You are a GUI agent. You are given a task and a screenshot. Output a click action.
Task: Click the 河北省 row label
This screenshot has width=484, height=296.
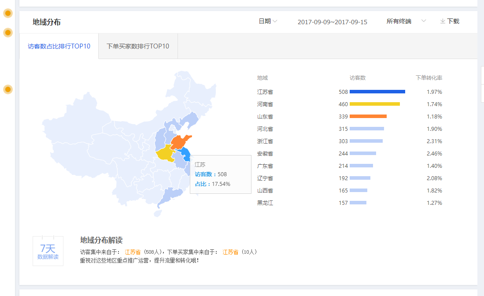(x=265, y=129)
